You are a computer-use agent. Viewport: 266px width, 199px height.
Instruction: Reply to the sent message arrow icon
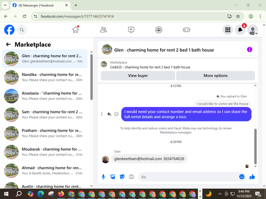[109, 114]
